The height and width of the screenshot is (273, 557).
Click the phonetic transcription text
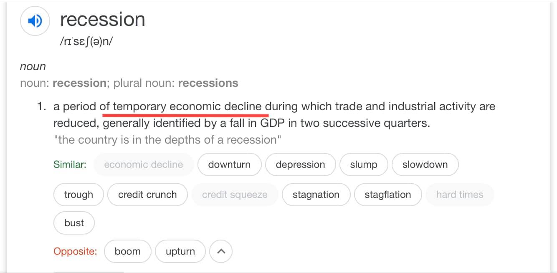(x=86, y=42)
